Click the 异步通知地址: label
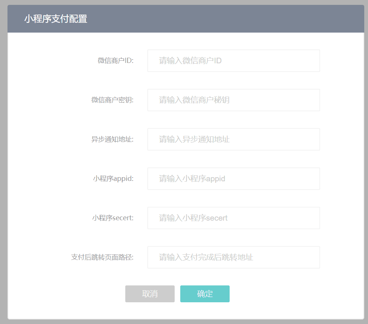This screenshot has height=324, width=368. click(113, 139)
